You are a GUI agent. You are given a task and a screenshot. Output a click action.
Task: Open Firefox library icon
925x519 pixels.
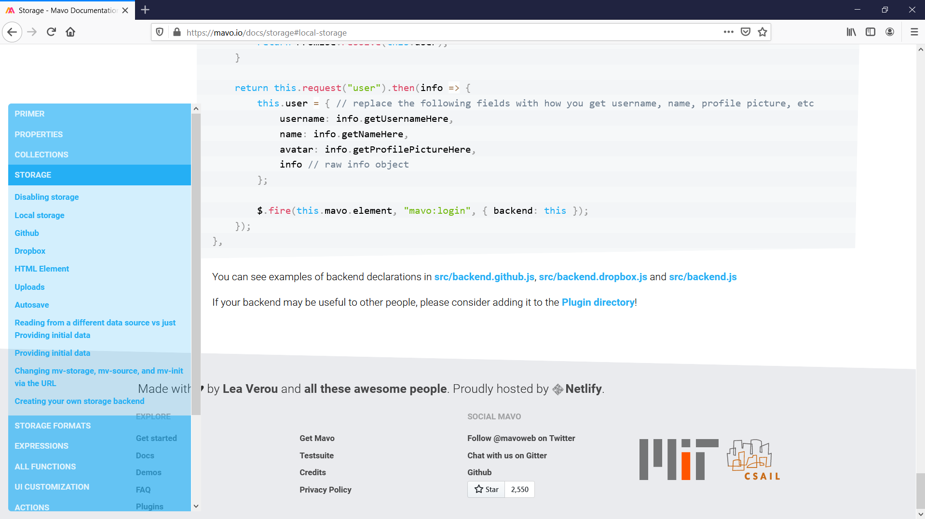(x=851, y=32)
